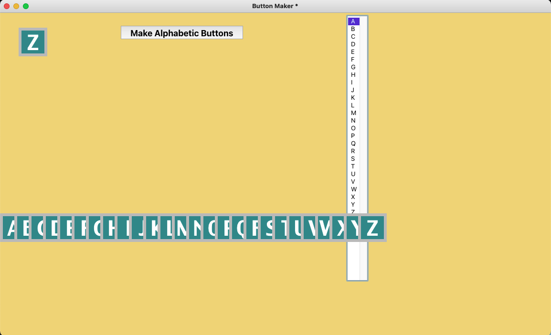
Task: Select M in the alphabet list
Action: [353, 113]
